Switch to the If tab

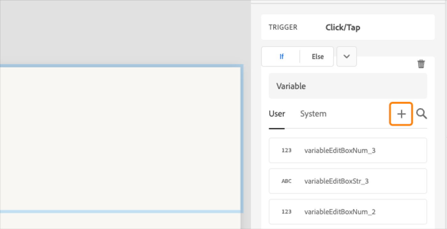(x=281, y=57)
